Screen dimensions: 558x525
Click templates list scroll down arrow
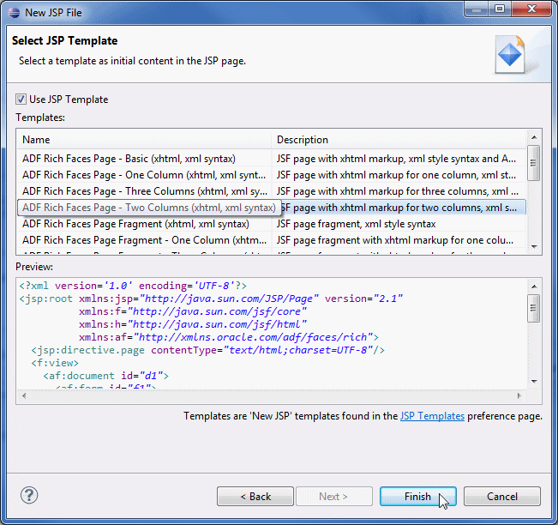click(534, 246)
